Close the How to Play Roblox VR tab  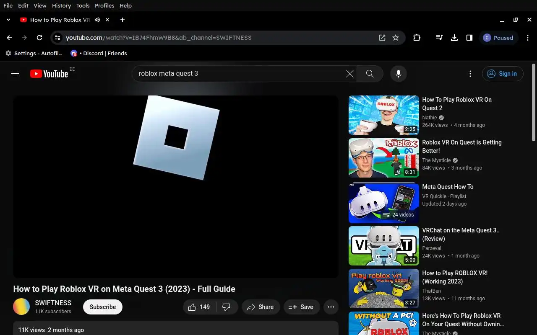[x=107, y=20]
